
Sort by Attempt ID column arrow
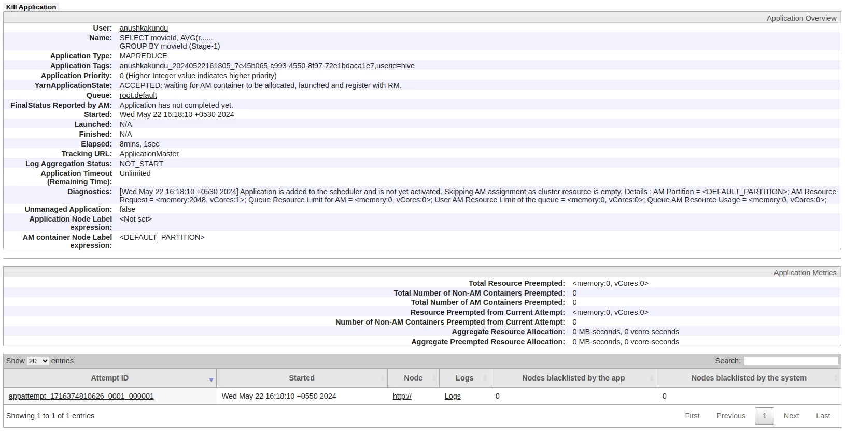(x=211, y=380)
